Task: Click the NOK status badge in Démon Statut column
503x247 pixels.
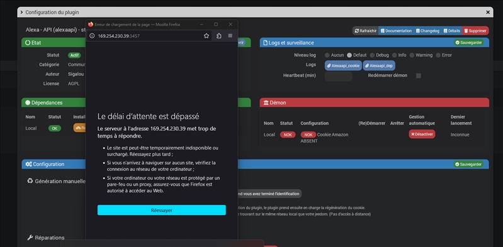Action: pyautogui.click(x=288, y=134)
